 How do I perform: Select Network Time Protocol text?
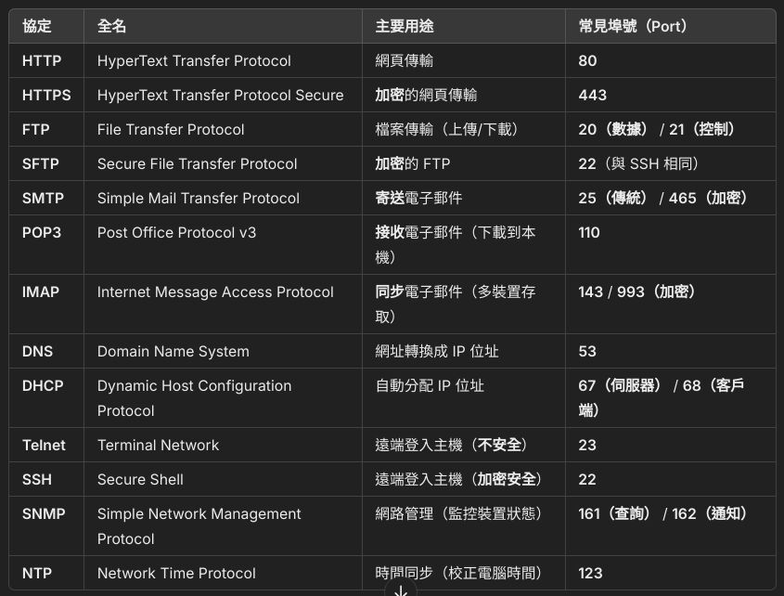(x=176, y=573)
